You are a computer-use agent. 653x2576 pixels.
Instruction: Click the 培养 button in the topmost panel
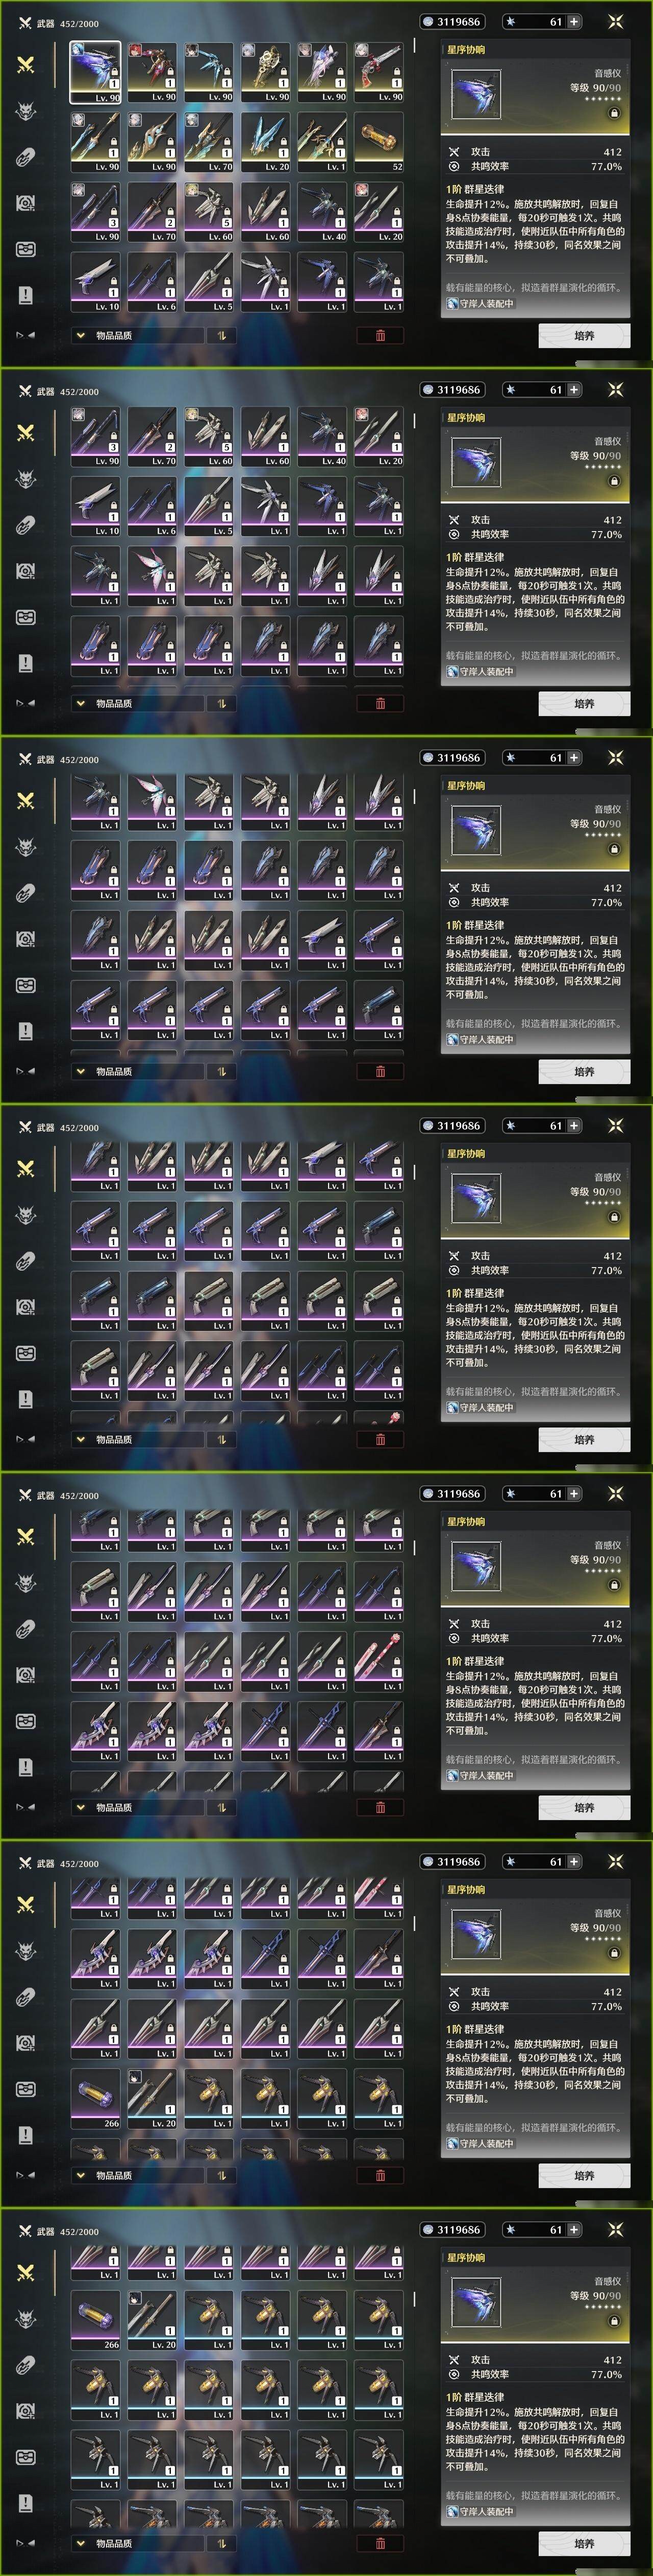pyautogui.click(x=584, y=335)
